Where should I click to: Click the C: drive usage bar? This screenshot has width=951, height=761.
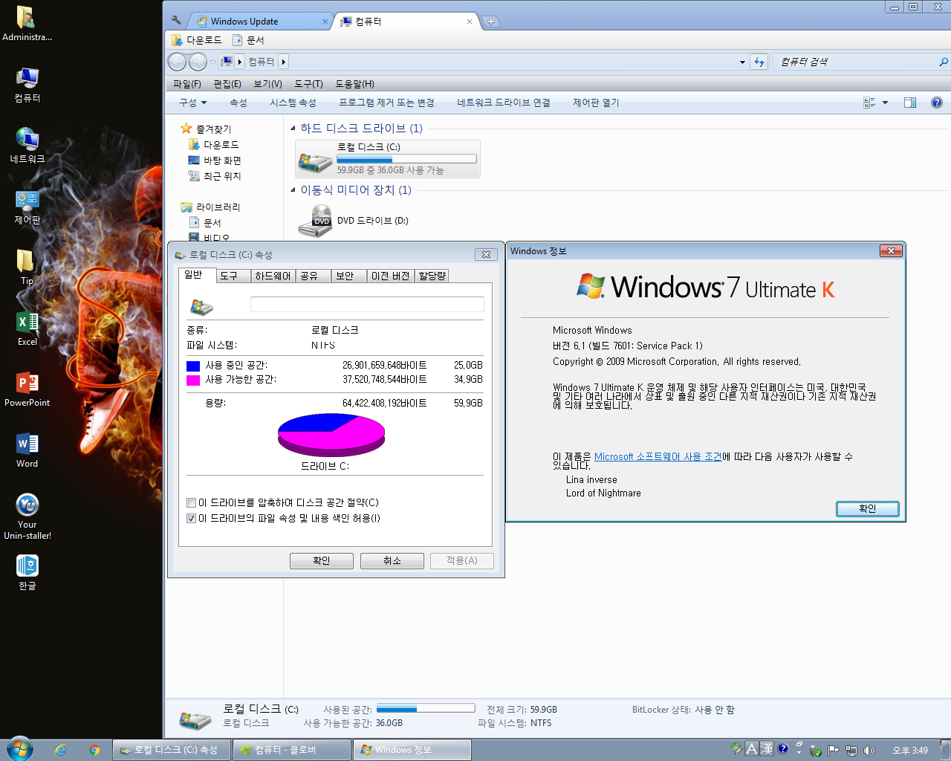click(x=406, y=159)
